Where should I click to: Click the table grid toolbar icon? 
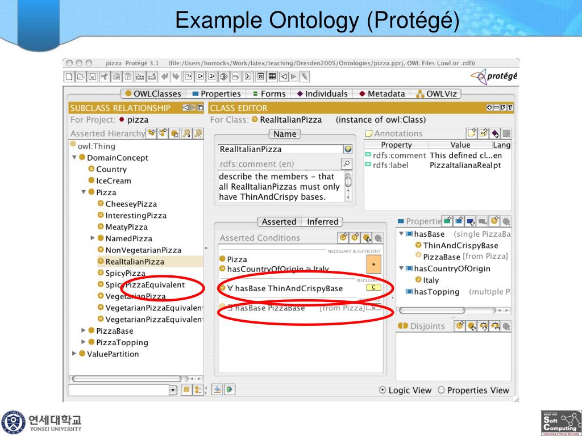272,77
